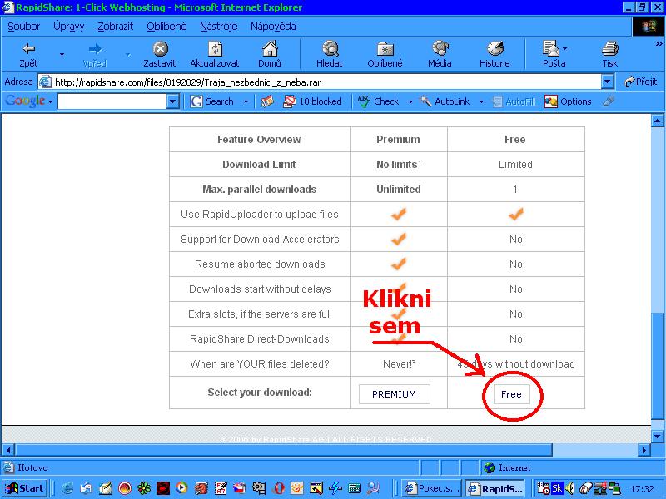Image resolution: width=666 pixels, height=499 pixels.
Task: Open the dropdown arrow next to AutoLink
Action: click(481, 101)
